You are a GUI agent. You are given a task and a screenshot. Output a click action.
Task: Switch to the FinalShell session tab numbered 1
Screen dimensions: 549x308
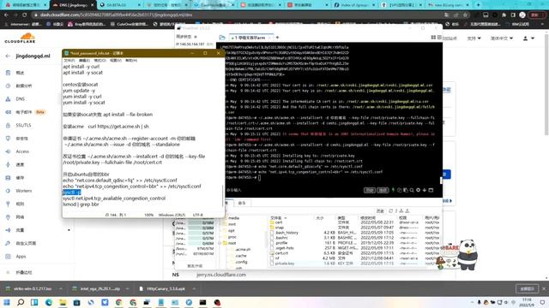click(250, 38)
